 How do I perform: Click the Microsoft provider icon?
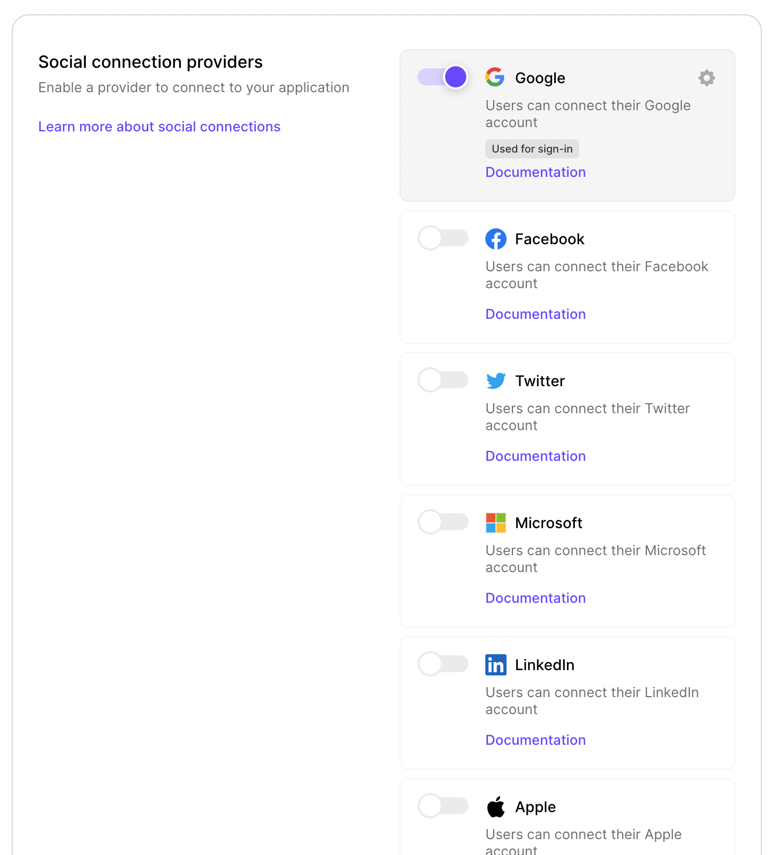coord(495,523)
